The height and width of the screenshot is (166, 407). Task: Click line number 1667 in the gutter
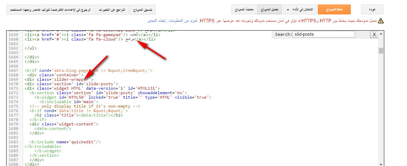click(12, 70)
